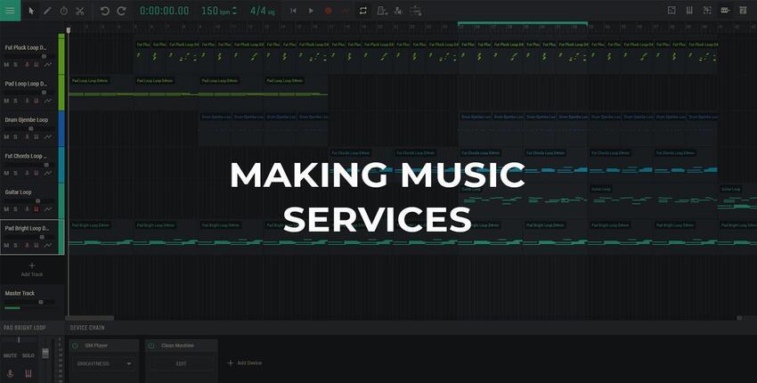
Task: Start playback with the play button
Action: (311, 11)
